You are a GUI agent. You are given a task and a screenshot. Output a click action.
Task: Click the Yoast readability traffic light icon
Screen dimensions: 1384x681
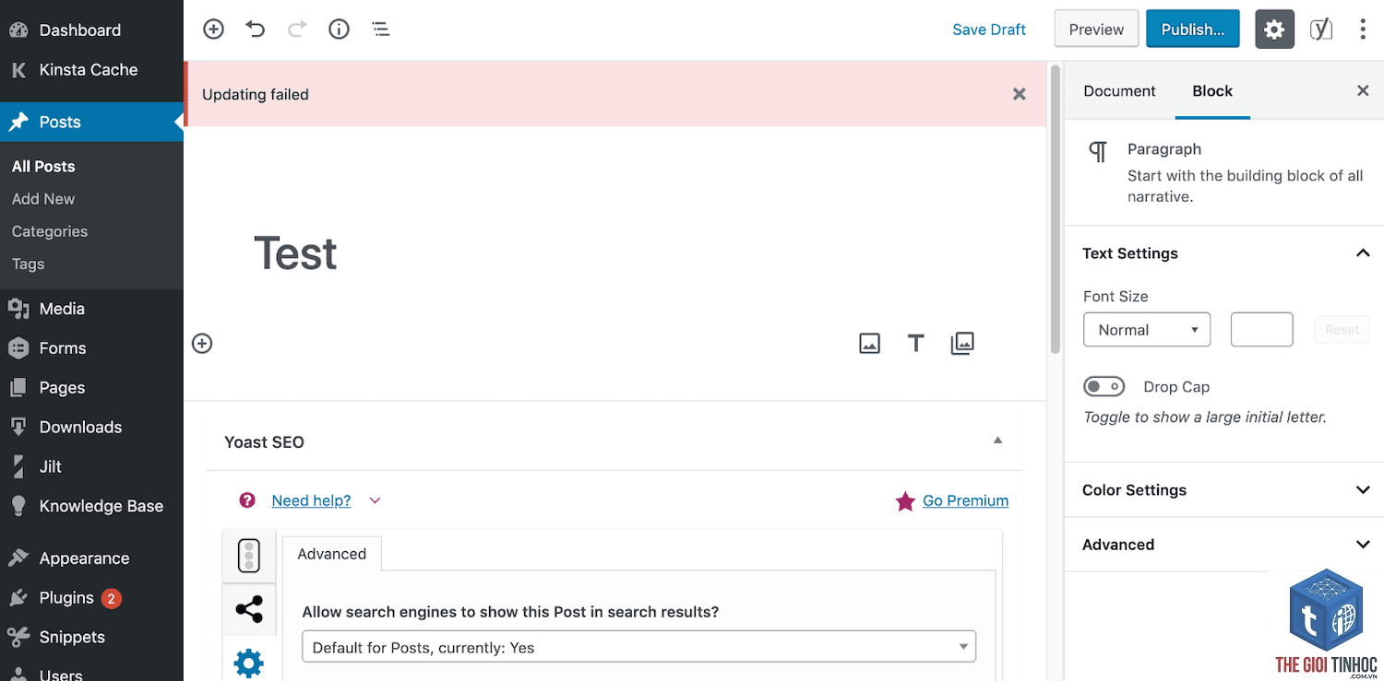coord(249,556)
